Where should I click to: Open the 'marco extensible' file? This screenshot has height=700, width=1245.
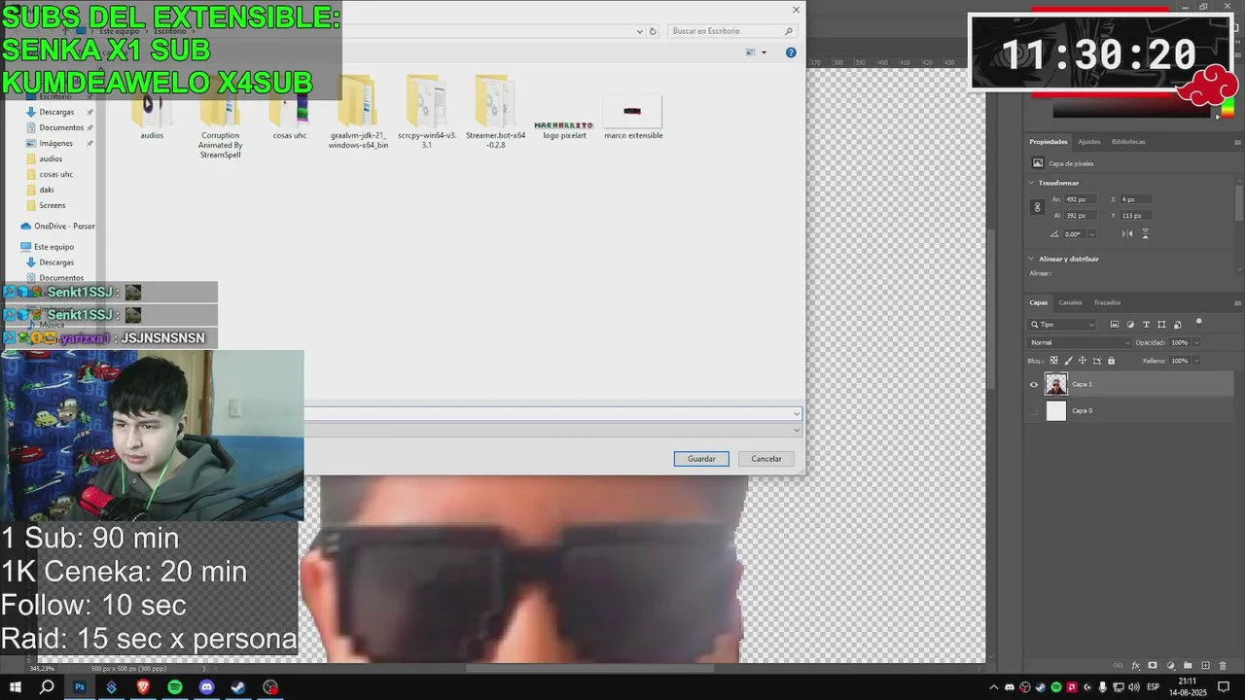633,119
